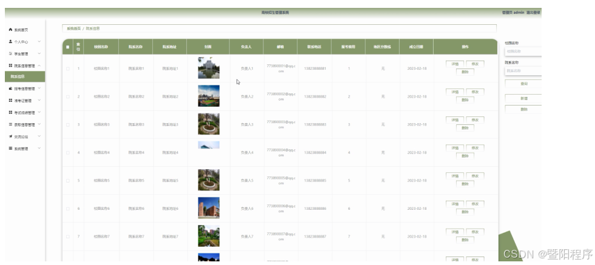Click the cell 院系名称5

(x=136, y=181)
